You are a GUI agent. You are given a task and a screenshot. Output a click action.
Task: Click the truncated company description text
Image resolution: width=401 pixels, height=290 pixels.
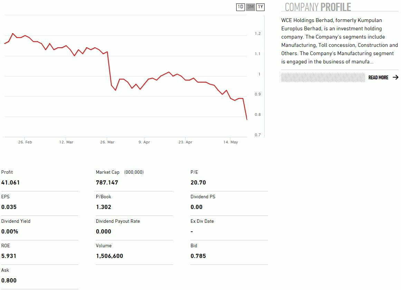(x=339, y=41)
